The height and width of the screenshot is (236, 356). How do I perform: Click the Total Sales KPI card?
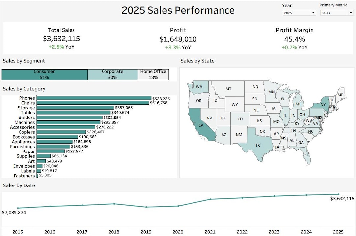(62, 38)
